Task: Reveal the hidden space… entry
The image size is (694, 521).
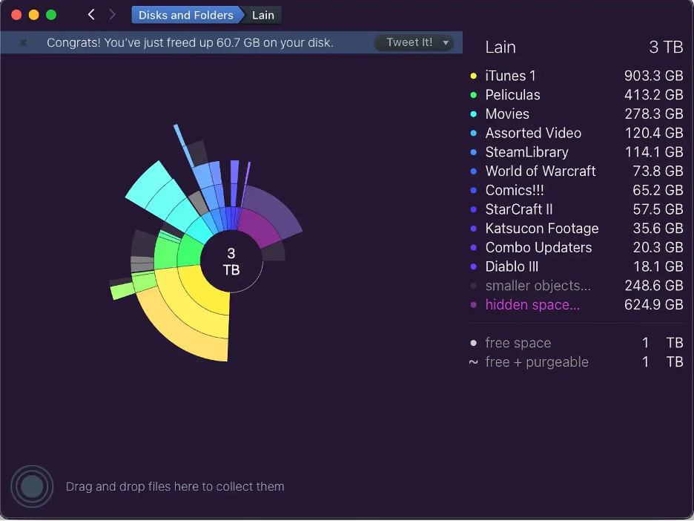Action: coord(532,305)
